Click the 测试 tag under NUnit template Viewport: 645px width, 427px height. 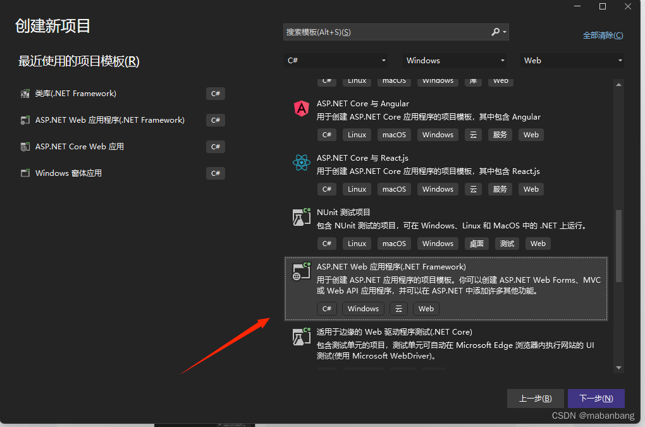click(x=507, y=244)
